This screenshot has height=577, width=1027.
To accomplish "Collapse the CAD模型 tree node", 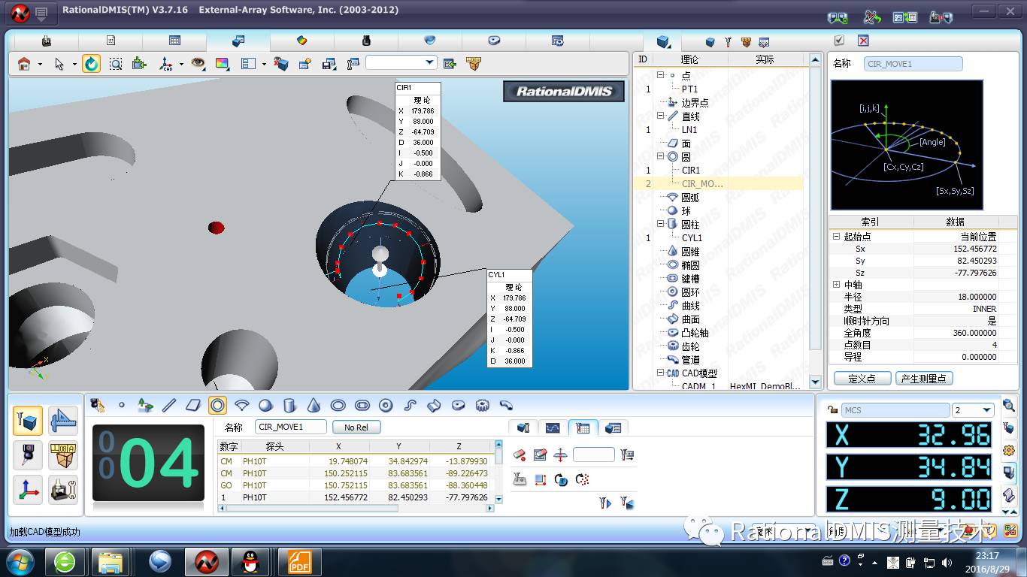I will (660, 373).
